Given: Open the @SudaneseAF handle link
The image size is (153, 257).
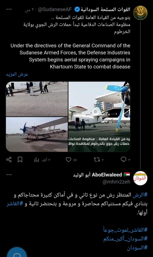Looking at the screenshot, I should [x=55, y=10].
